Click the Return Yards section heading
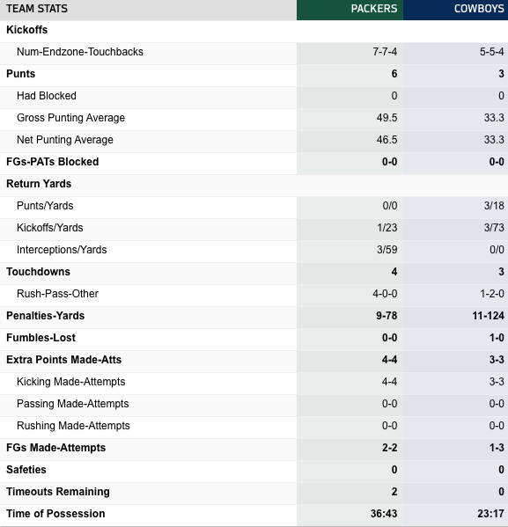Viewport: 508px width, 527px height. [x=39, y=184]
